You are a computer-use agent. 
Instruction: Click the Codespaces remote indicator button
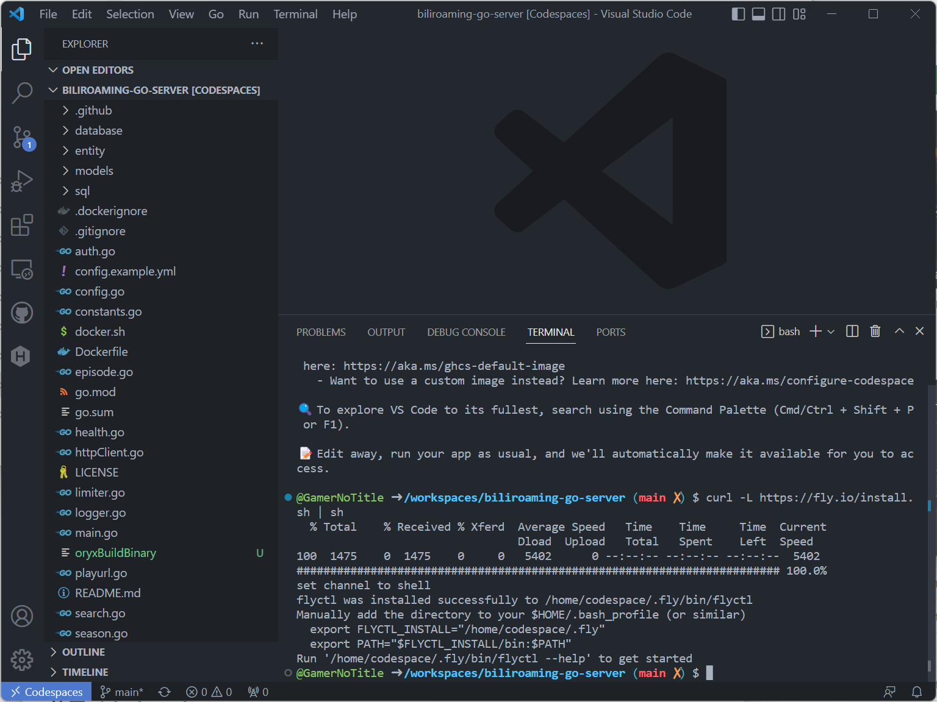point(47,692)
